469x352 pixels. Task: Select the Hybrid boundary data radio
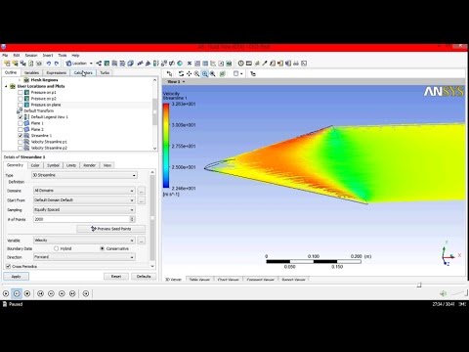[x=56, y=248]
